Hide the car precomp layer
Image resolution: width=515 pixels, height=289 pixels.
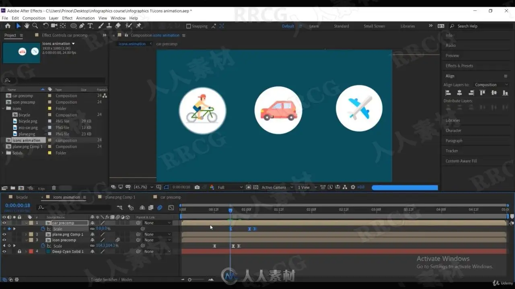(x=4, y=223)
